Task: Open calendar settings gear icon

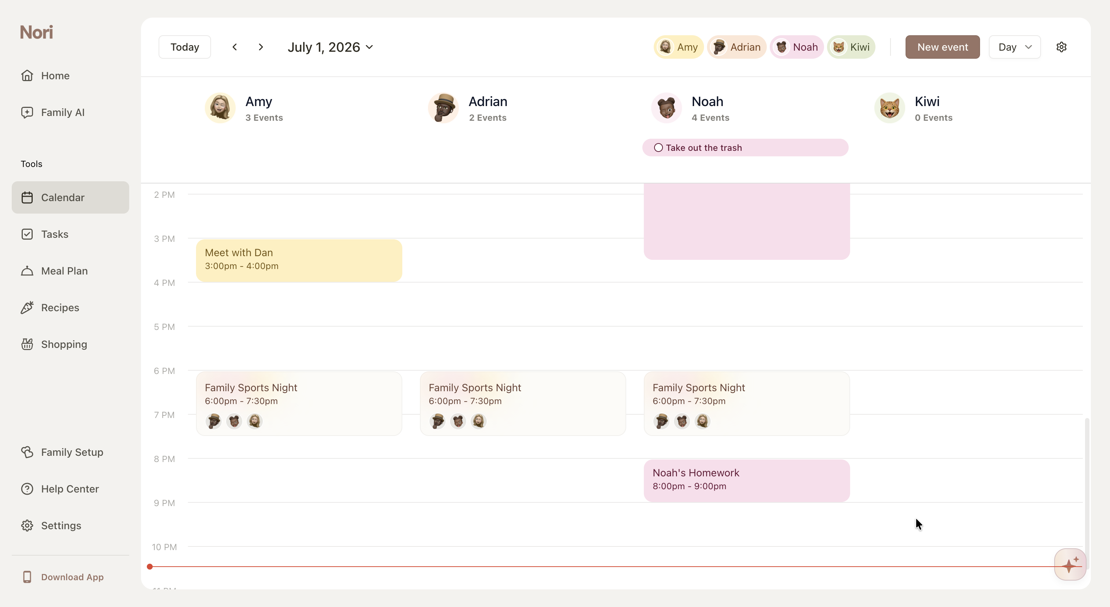Action: pyautogui.click(x=1061, y=47)
